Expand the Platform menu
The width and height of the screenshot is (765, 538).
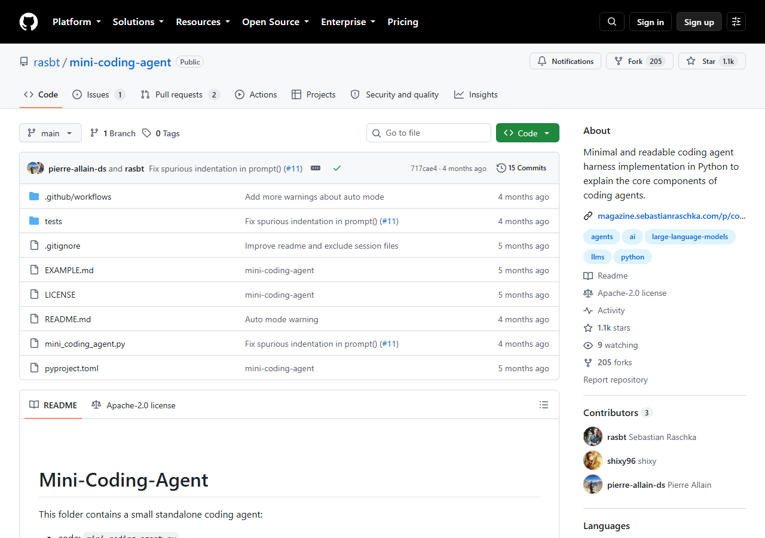(76, 22)
